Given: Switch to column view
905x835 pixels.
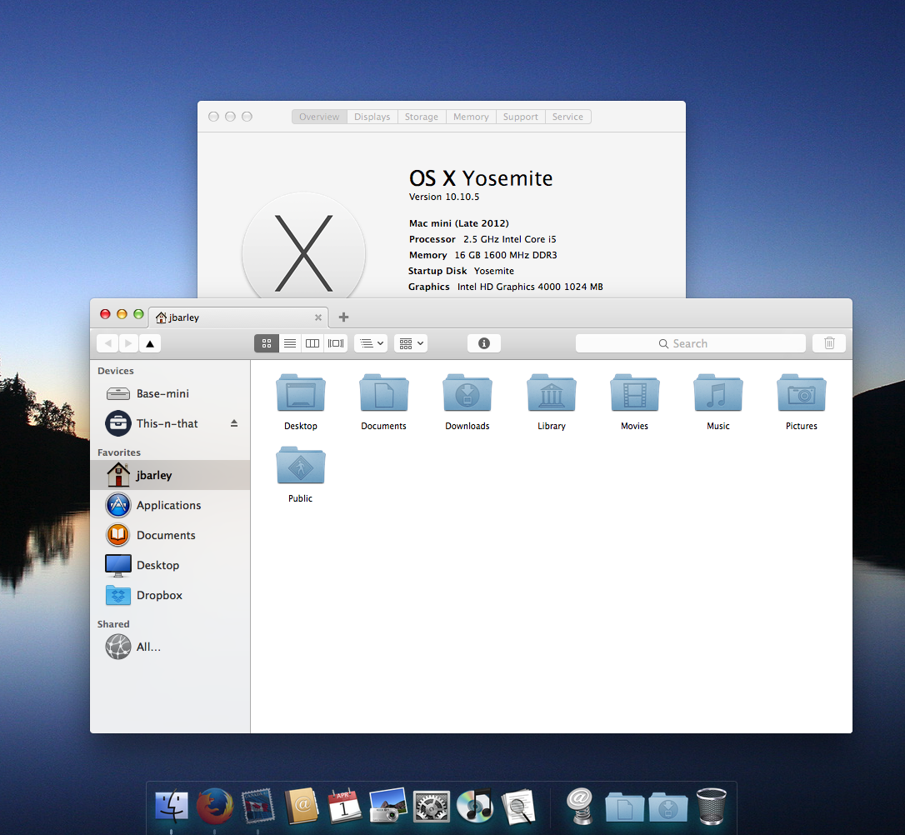Looking at the screenshot, I should (312, 343).
